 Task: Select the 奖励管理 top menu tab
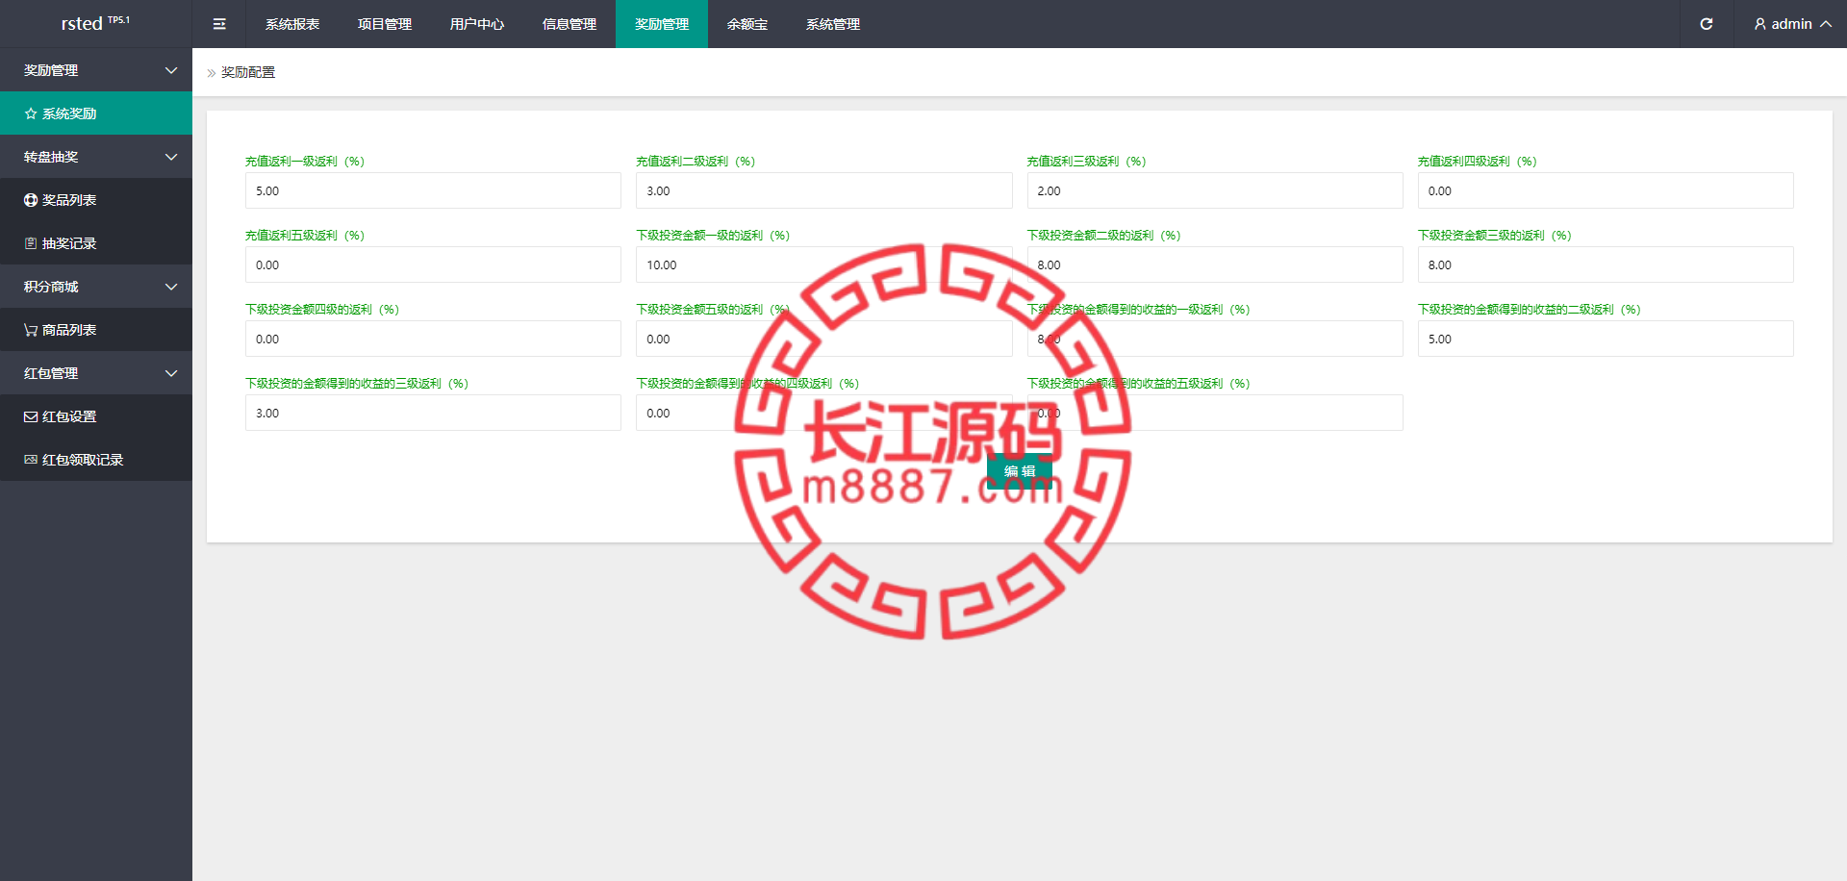(662, 24)
